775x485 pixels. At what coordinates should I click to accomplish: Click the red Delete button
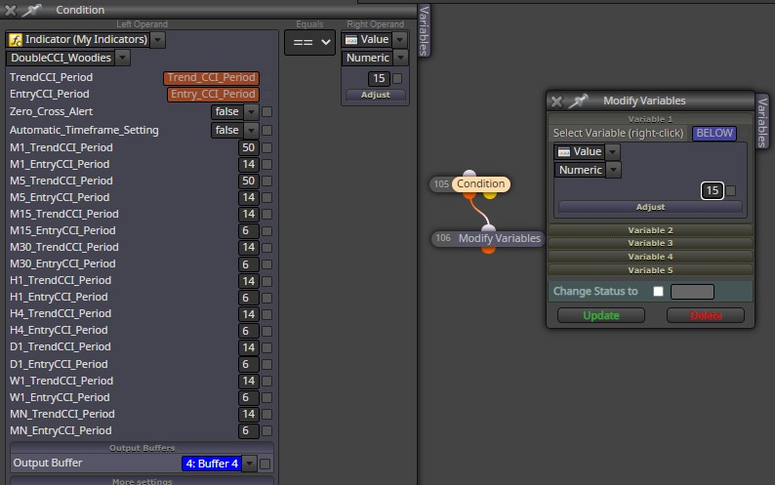pos(706,315)
